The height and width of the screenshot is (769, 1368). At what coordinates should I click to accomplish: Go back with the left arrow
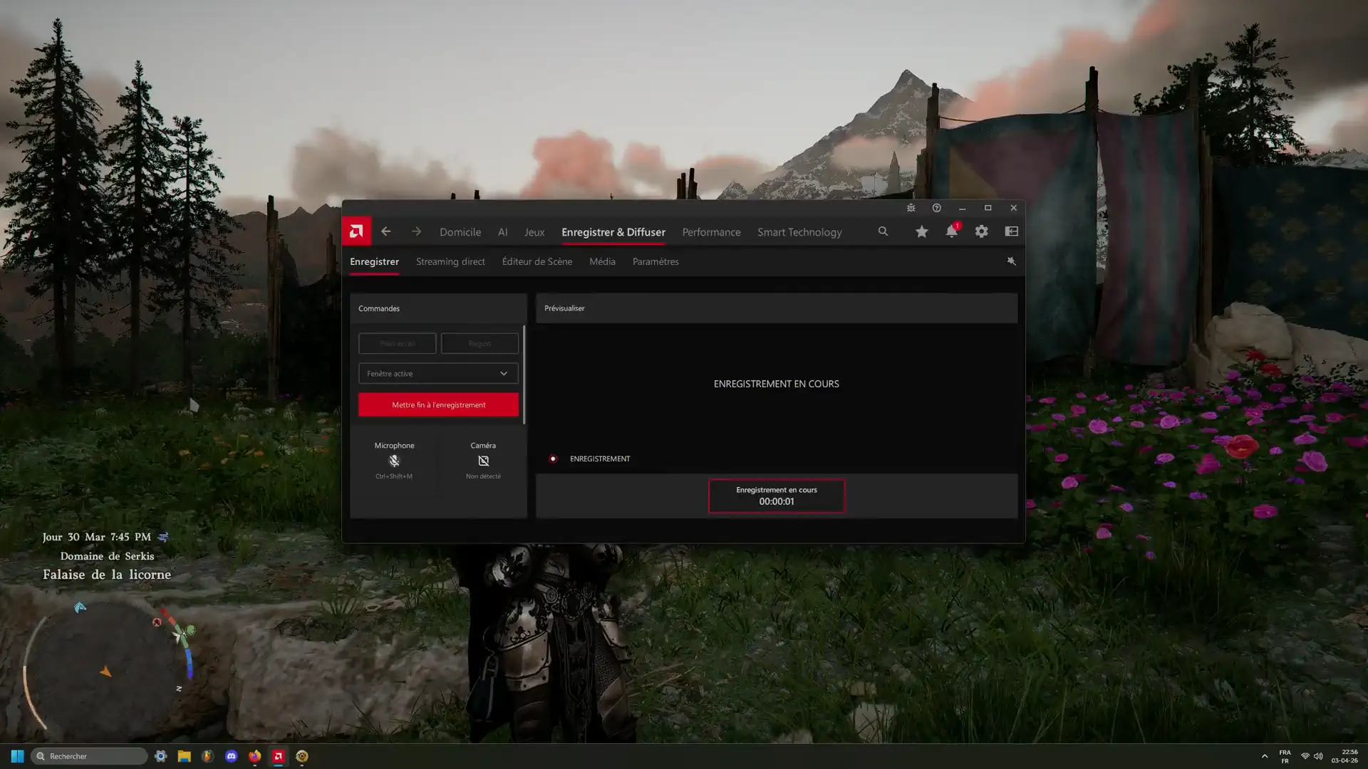coord(385,231)
